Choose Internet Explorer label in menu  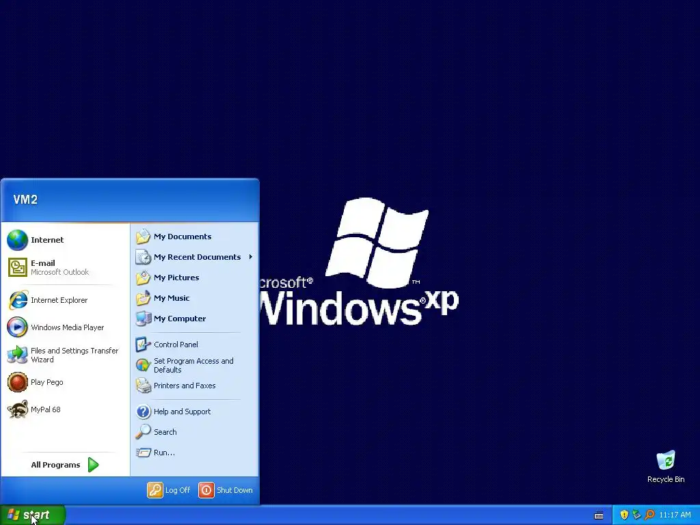pos(59,300)
